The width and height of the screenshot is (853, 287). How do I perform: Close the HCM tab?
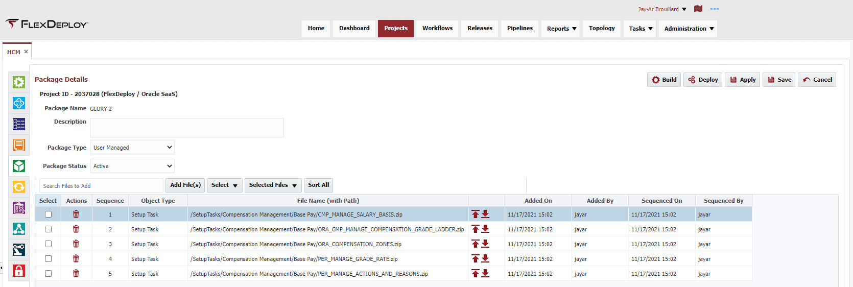(x=26, y=52)
